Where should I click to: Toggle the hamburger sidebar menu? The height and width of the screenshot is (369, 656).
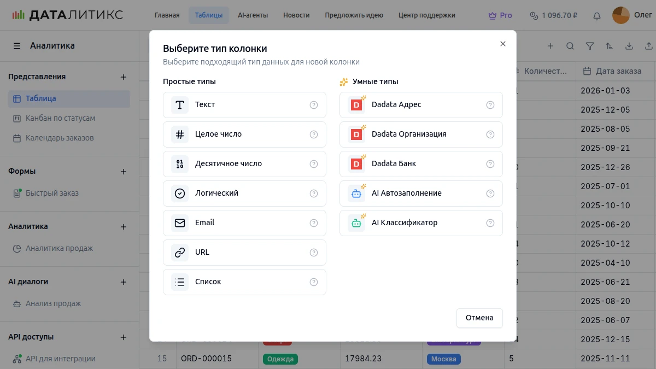(x=17, y=46)
